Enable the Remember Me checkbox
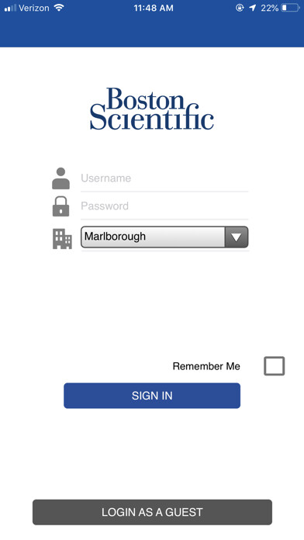The width and height of the screenshot is (304, 540). coord(274,365)
